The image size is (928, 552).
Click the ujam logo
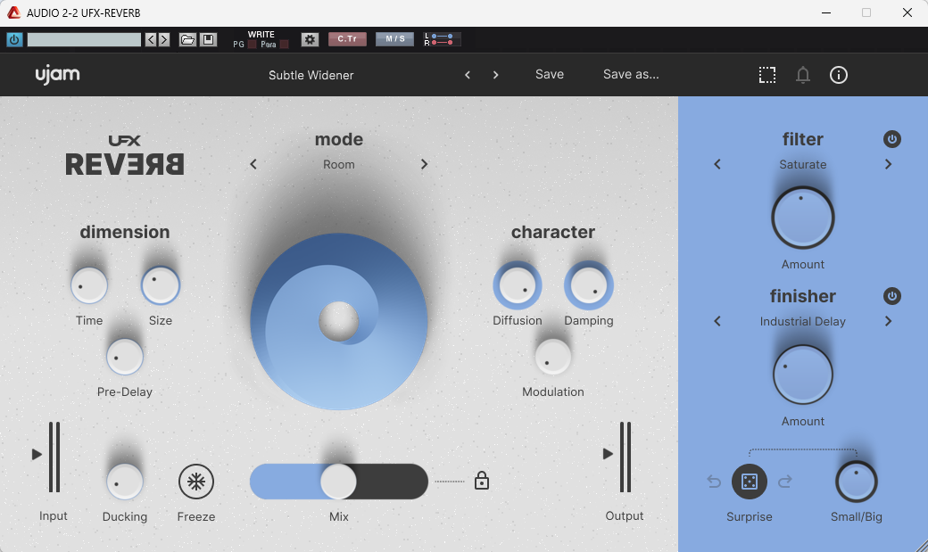(x=57, y=75)
